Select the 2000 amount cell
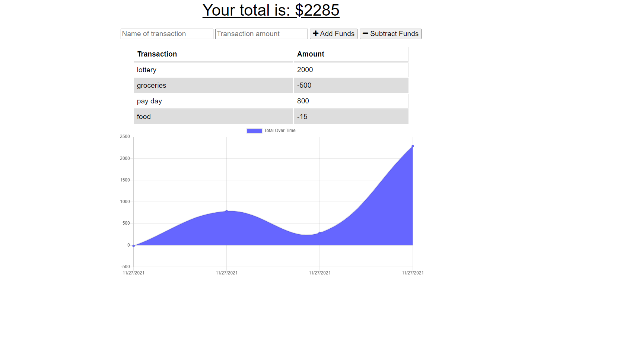This screenshot has width=620, height=344. (351, 70)
